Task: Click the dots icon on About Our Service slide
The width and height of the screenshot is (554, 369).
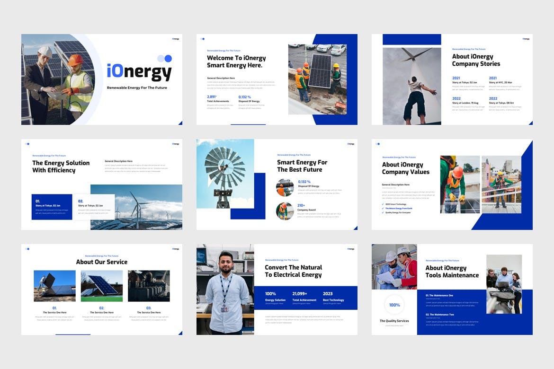Action: pos(27,249)
